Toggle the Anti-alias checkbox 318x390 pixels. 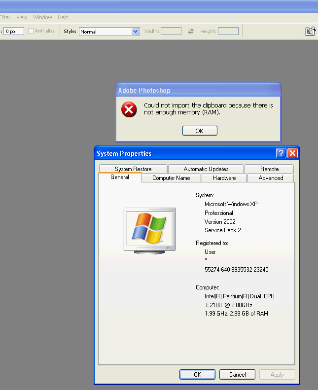[x=31, y=31]
